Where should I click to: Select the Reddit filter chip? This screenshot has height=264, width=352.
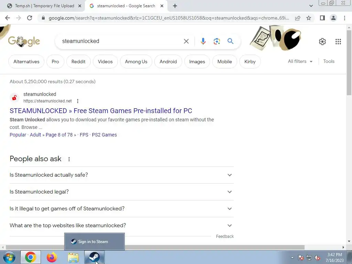(78, 62)
